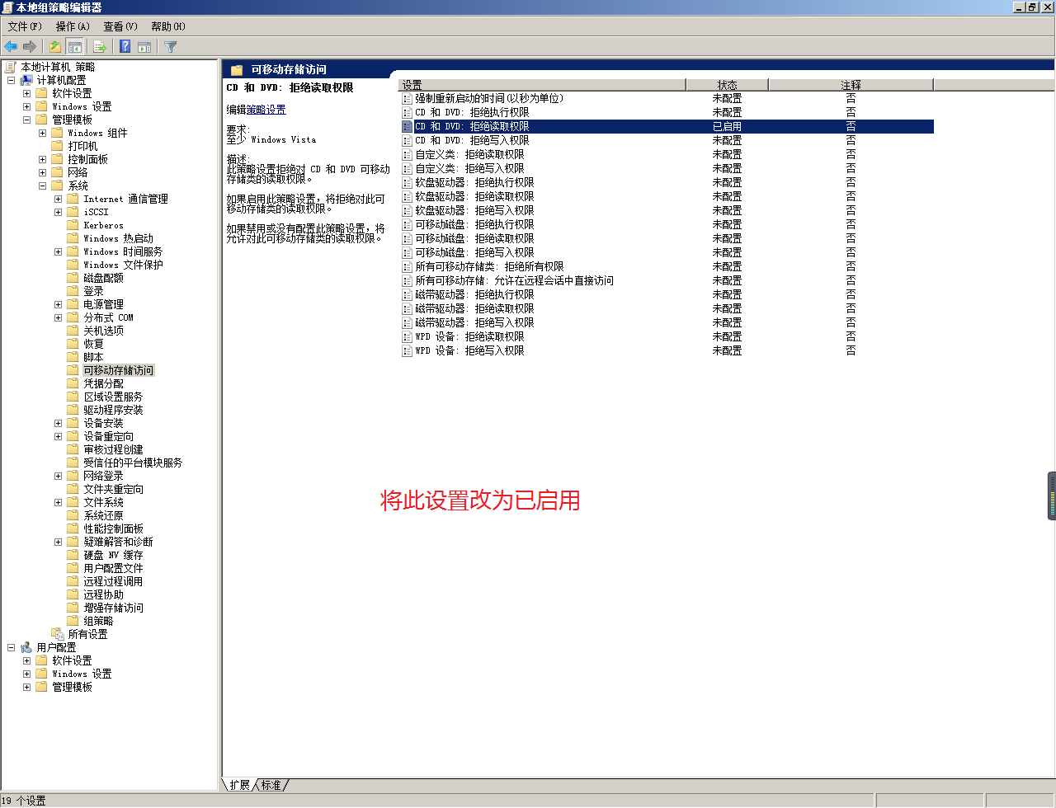Switch to the 扩展 tab

point(239,785)
